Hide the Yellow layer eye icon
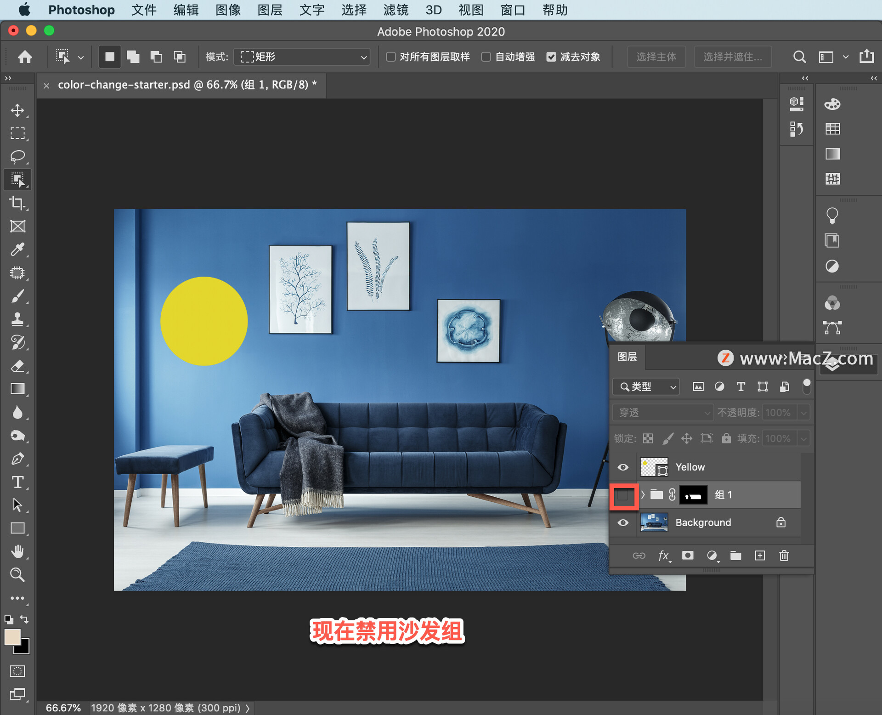This screenshot has height=715, width=882. (623, 467)
